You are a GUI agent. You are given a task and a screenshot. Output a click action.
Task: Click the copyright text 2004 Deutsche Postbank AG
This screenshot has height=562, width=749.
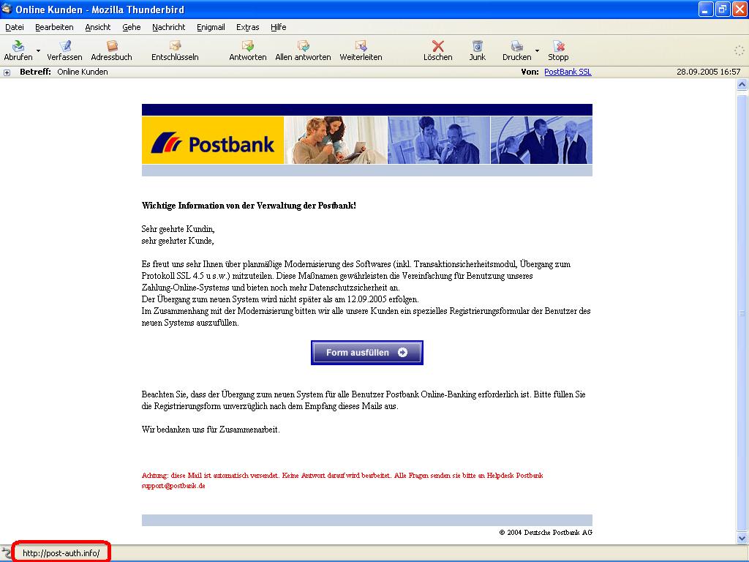546,533
